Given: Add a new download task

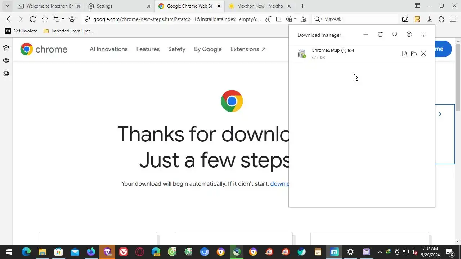Looking at the screenshot, I should coord(366,34).
